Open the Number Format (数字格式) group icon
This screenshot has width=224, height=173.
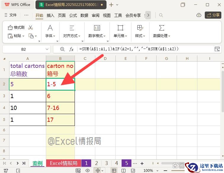click(x=97, y=28)
